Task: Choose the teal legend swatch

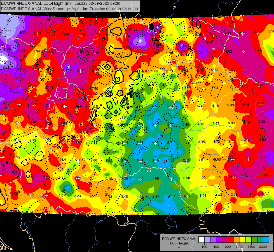Action: click(x=260, y=240)
